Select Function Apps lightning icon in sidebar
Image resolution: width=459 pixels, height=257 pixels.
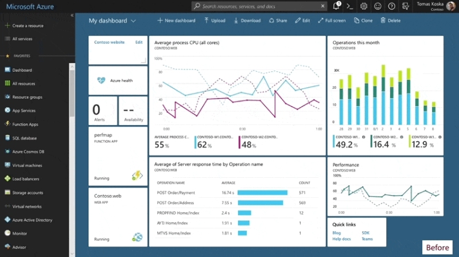7,124
